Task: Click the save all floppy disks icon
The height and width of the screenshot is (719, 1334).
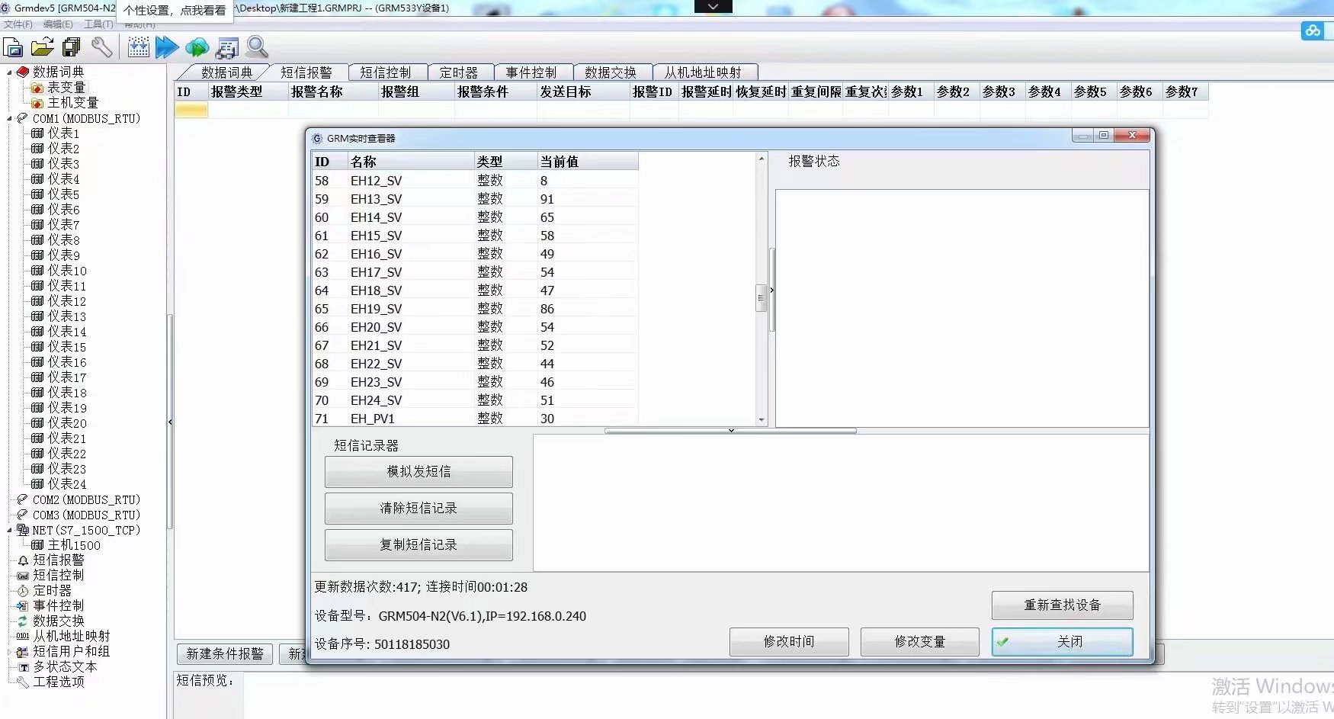Action: point(72,47)
